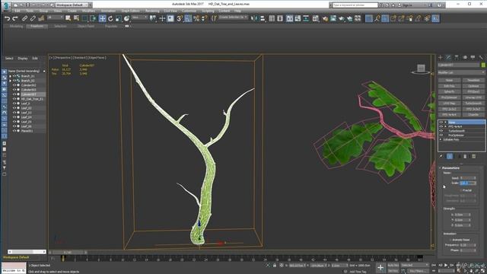
Task: Click the Sign In link
Action: 407,5
